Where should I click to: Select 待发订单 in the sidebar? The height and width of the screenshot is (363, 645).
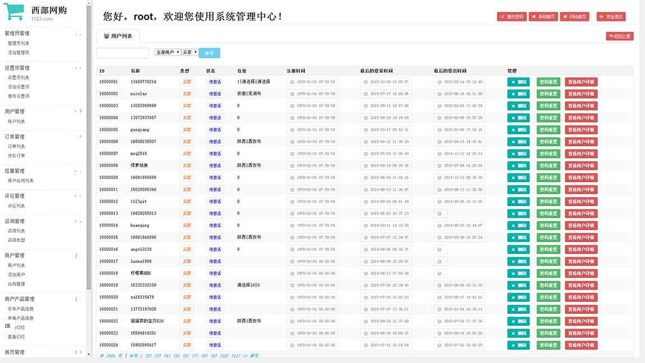[x=16, y=156]
